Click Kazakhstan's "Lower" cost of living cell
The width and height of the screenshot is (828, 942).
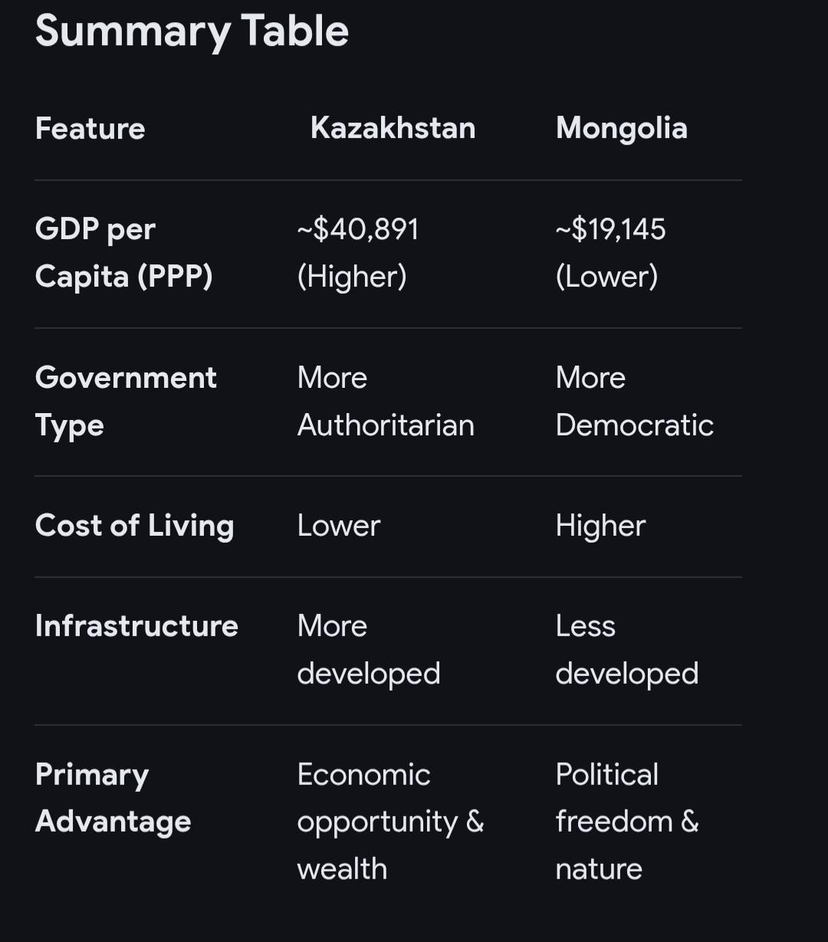pos(338,526)
